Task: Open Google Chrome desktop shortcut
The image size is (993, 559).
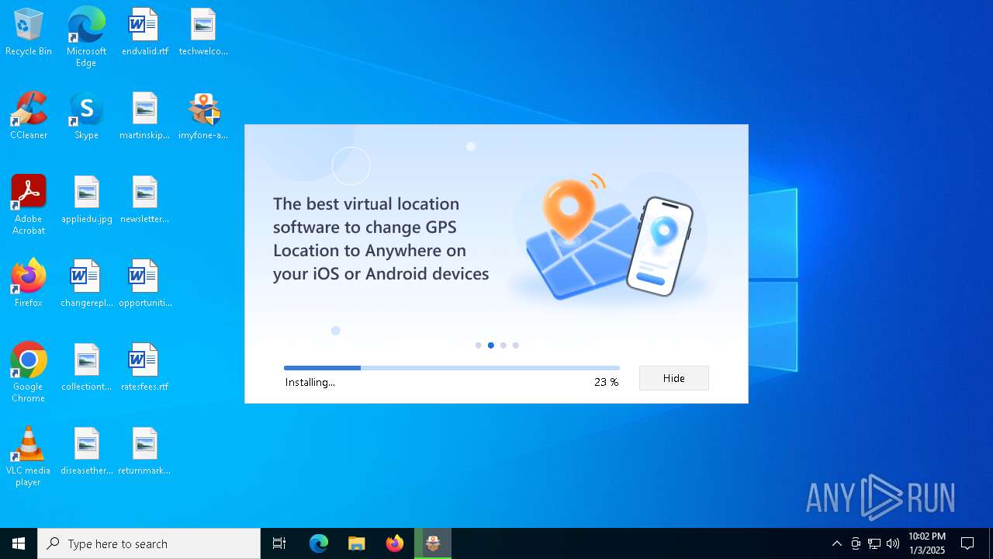Action: point(29,373)
